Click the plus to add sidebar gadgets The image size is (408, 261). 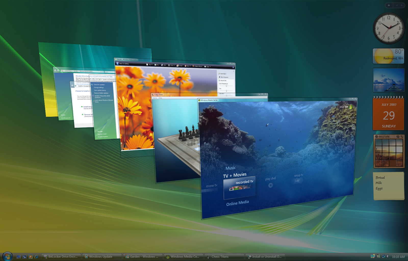click(x=389, y=5)
